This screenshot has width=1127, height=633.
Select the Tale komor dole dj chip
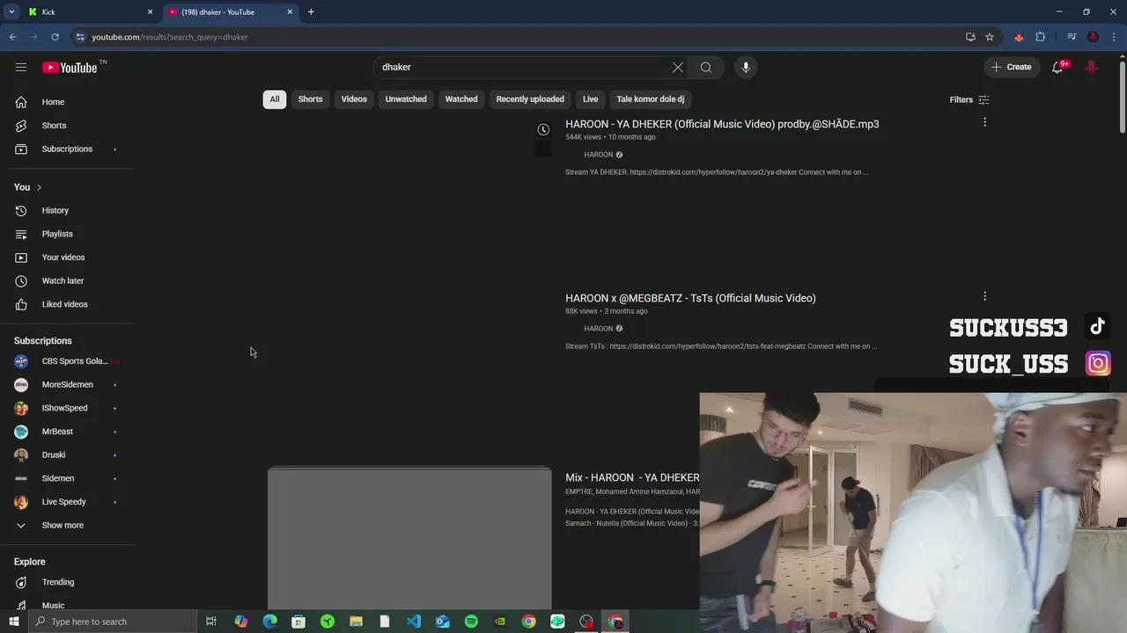point(651,99)
